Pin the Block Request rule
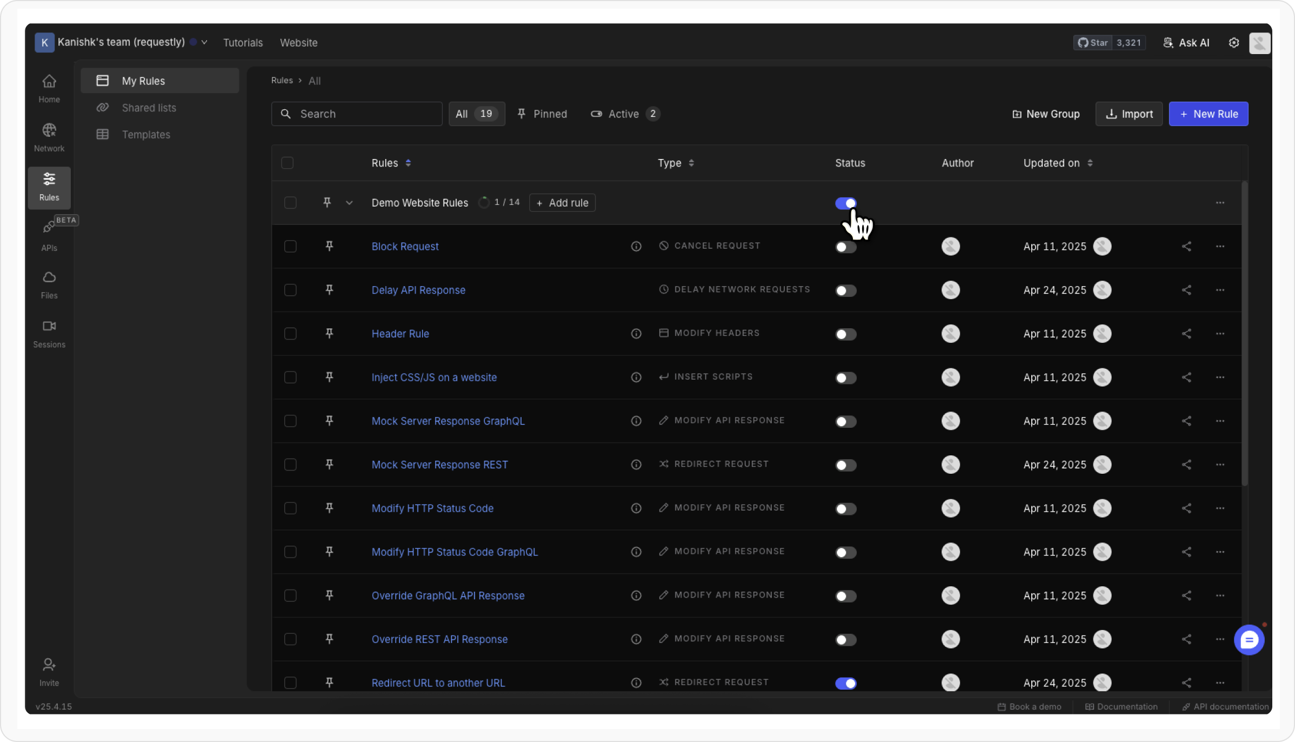This screenshot has width=1295, height=742. pos(329,246)
